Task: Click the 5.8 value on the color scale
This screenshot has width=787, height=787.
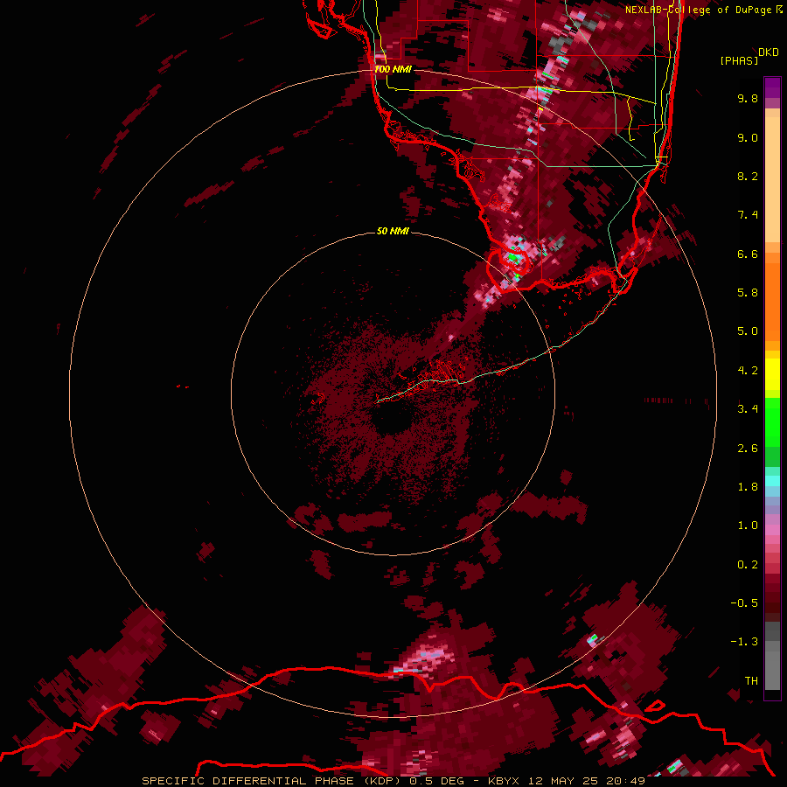Action: 748,293
